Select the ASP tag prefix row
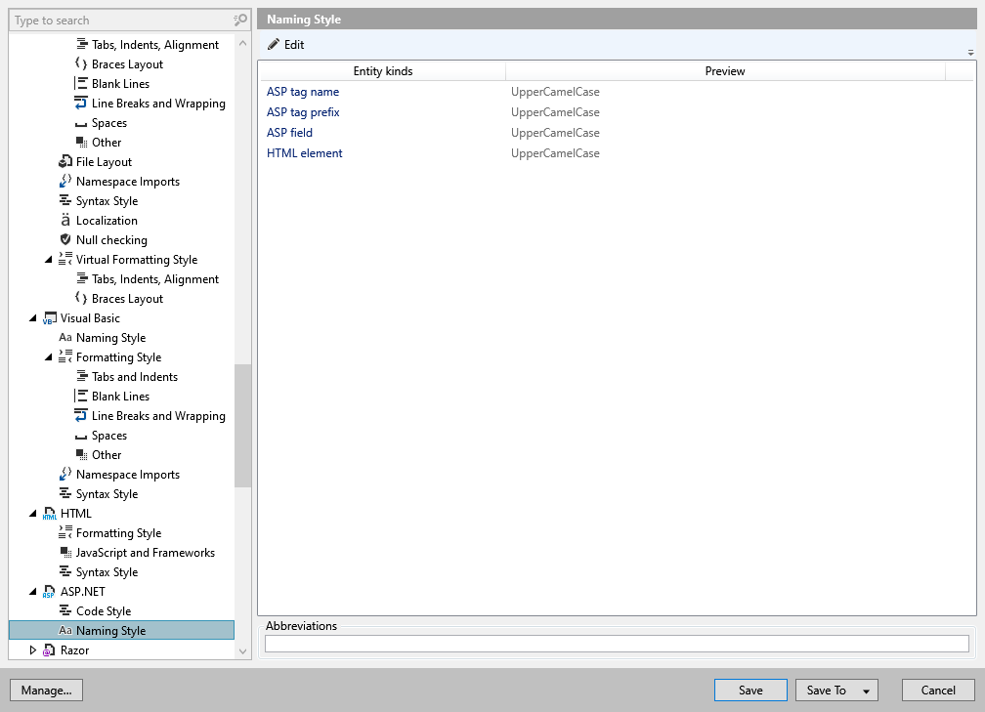Screen dimensions: 985x712 303,112
